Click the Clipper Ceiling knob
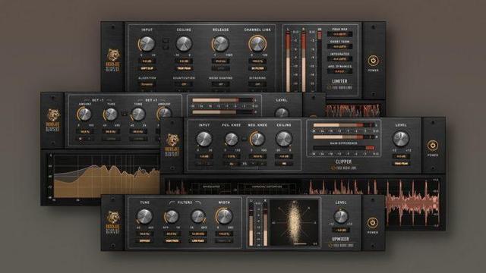 pos(283,139)
